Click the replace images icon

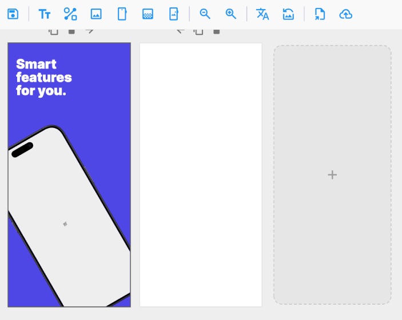coord(288,14)
